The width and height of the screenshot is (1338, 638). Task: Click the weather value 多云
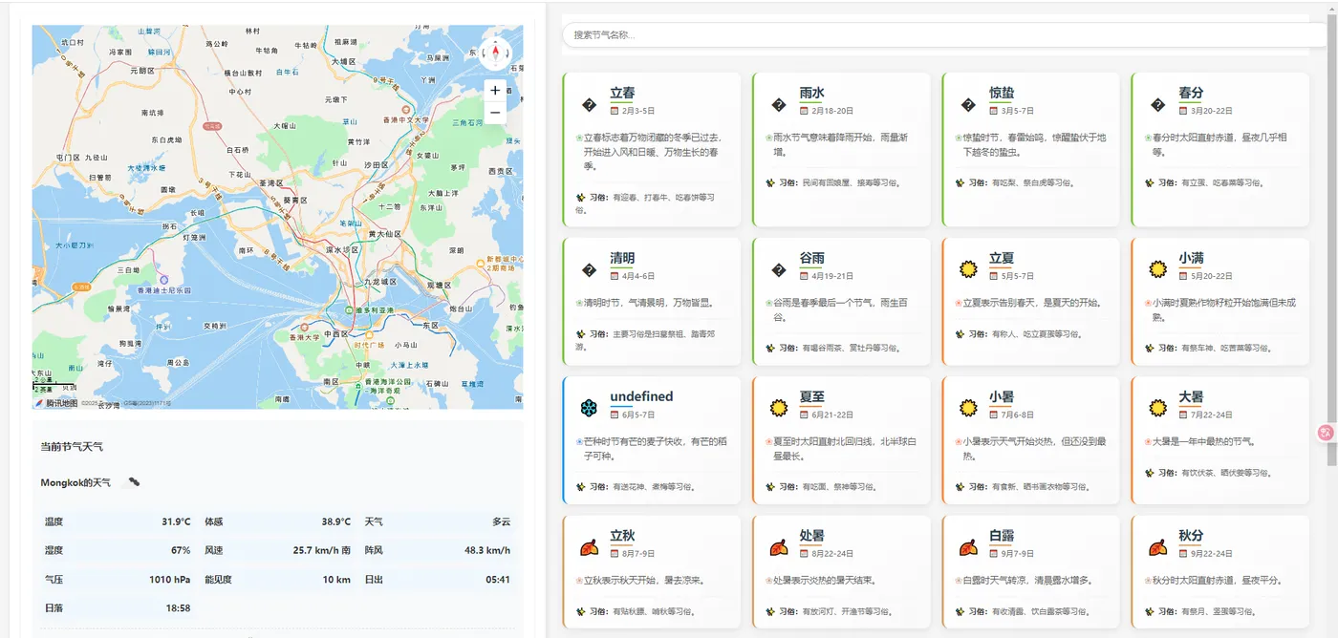(502, 521)
